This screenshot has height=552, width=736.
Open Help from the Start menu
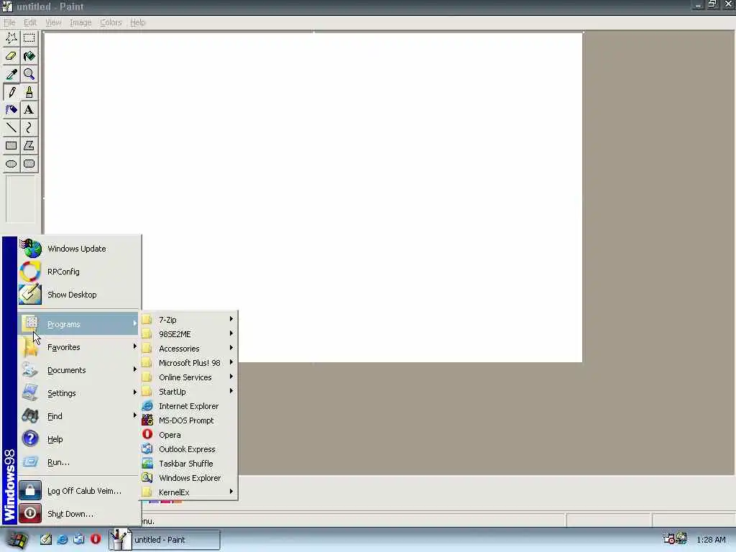point(79,439)
